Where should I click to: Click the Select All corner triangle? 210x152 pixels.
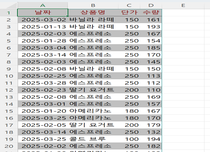(x=12, y=6)
